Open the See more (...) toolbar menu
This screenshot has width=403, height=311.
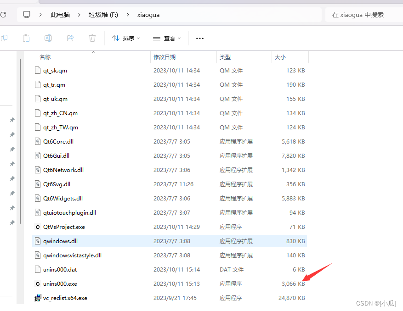pyautogui.click(x=199, y=38)
